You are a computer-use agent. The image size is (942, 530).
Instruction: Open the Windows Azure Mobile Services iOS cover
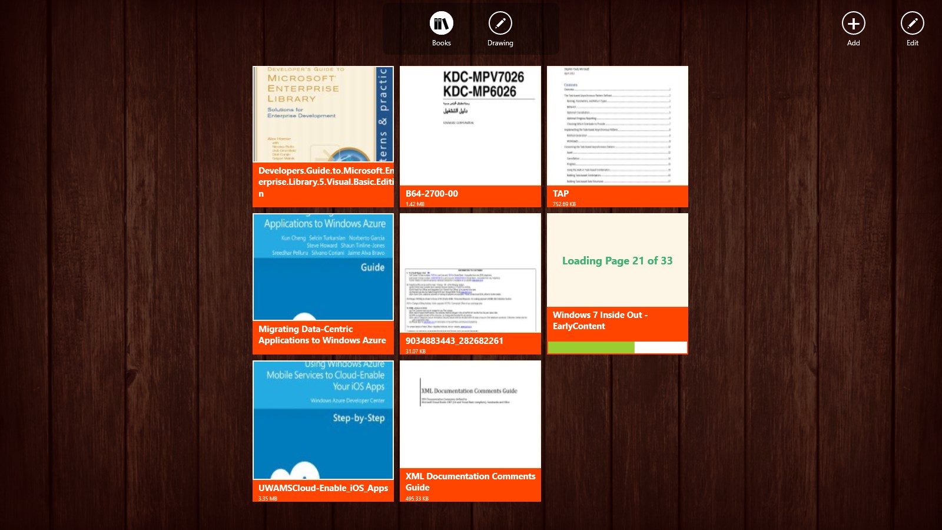(323, 420)
